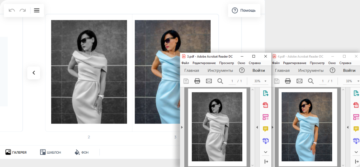Click the print icon in 3.pdf window
Screen dimensions: 360x167
(x=197, y=81)
